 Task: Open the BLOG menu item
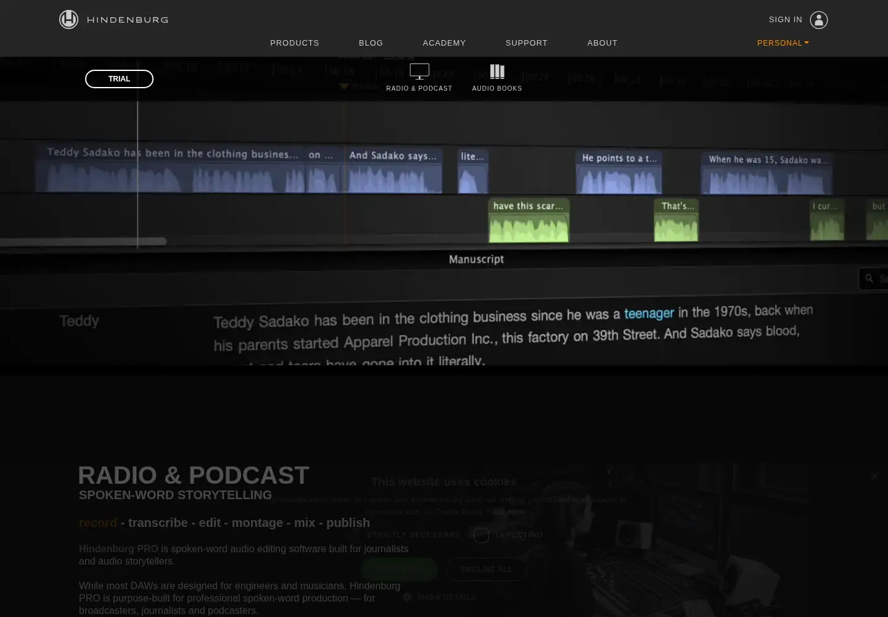click(371, 43)
